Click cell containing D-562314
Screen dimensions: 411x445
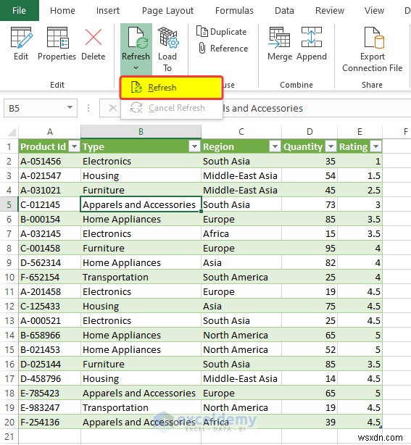pos(50,262)
